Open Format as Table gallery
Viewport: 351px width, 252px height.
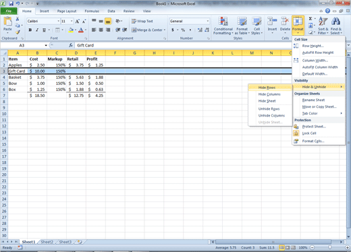tap(242, 26)
